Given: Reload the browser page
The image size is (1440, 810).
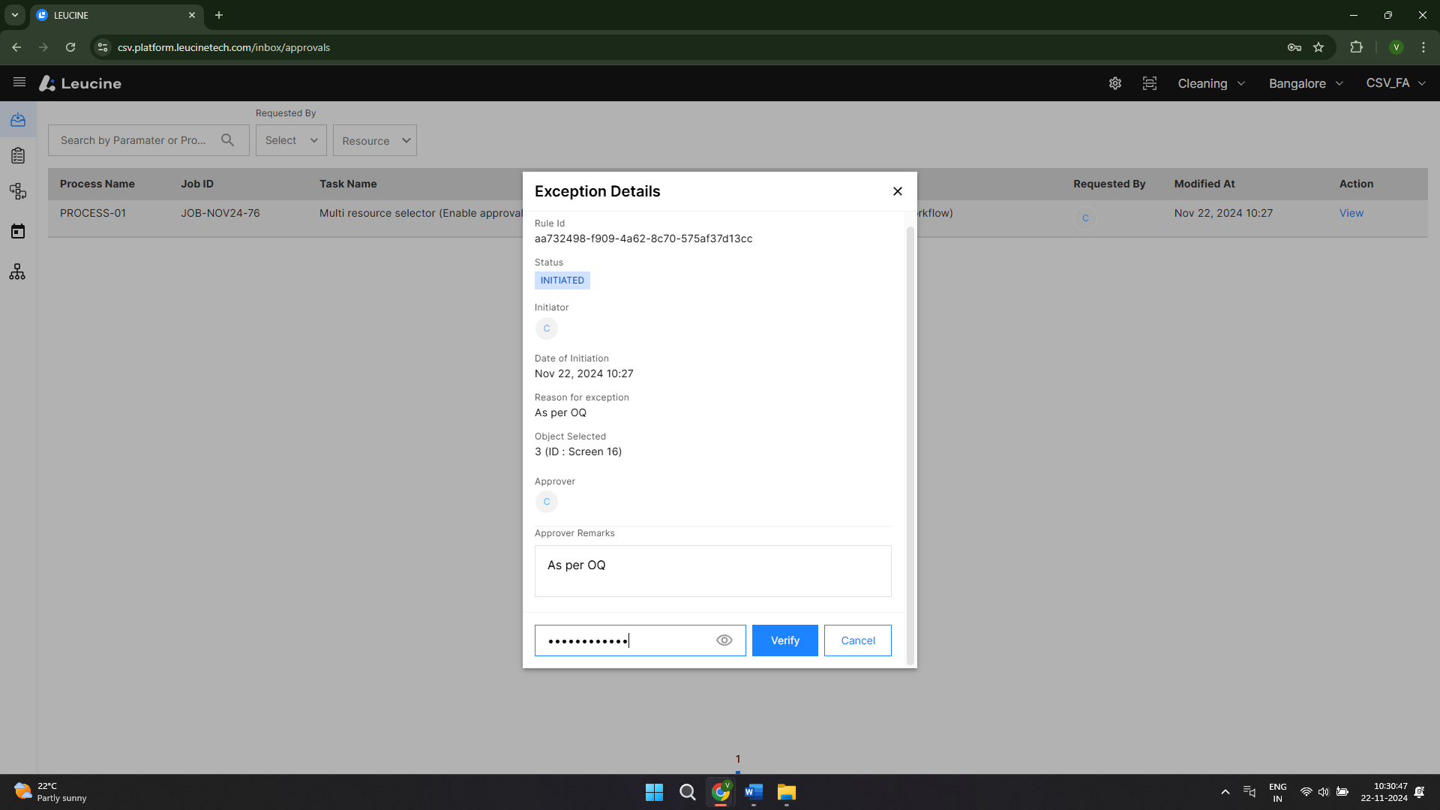Looking at the screenshot, I should click(70, 47).
